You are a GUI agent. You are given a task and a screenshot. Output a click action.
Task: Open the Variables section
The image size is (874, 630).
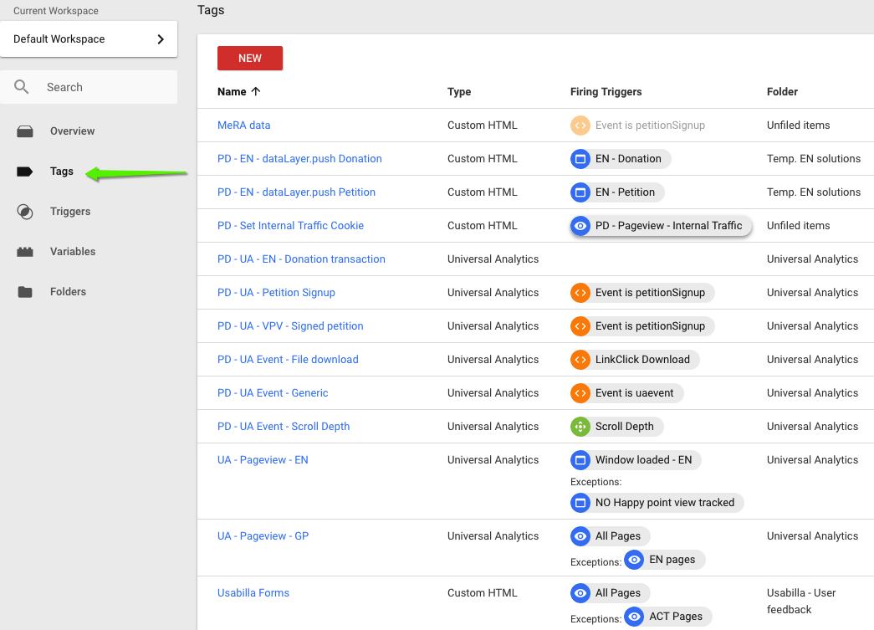[73, 252]
